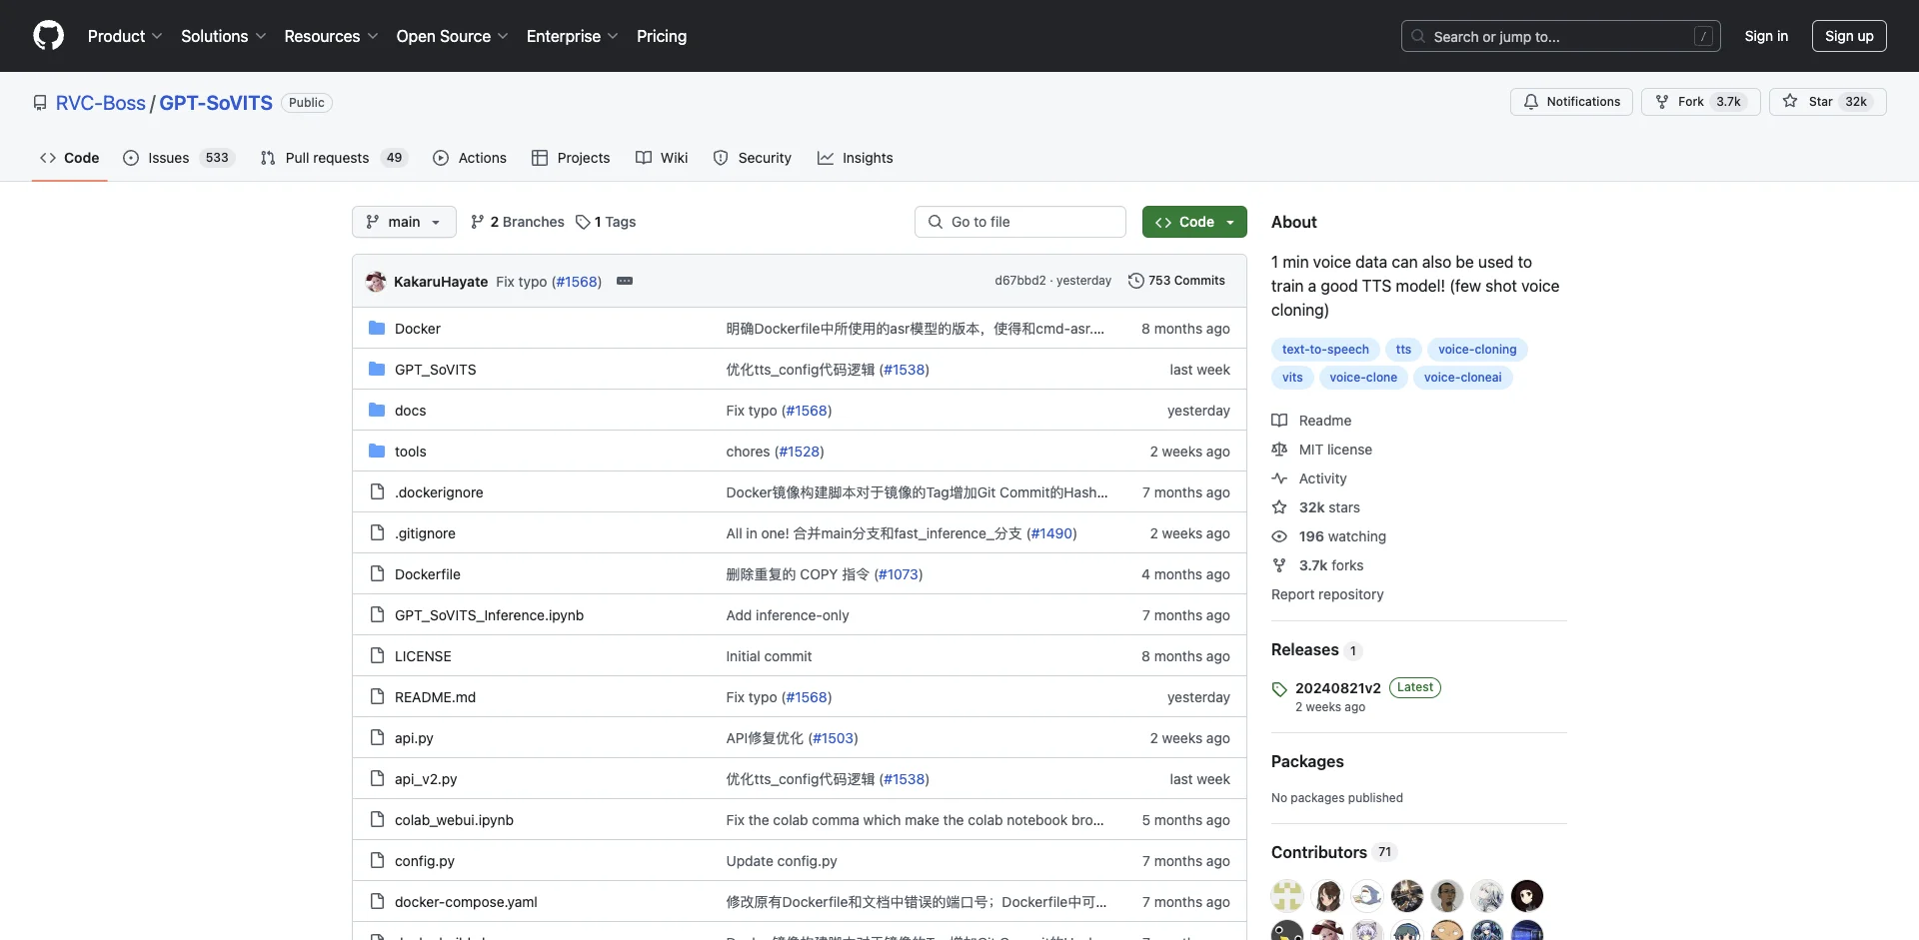Image resolution: width=1919 pixels, height=940 pixels.
Task: Select voice-cloning topic tag
Action: (x=1477, y=350)
